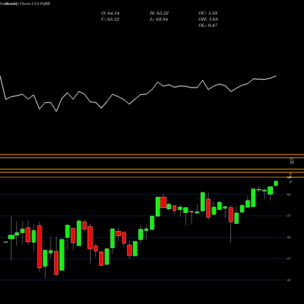This screenshot has width=304, height=304.
Task: Click the high value "H: 65.22"
Action: (x=159, y=13)
